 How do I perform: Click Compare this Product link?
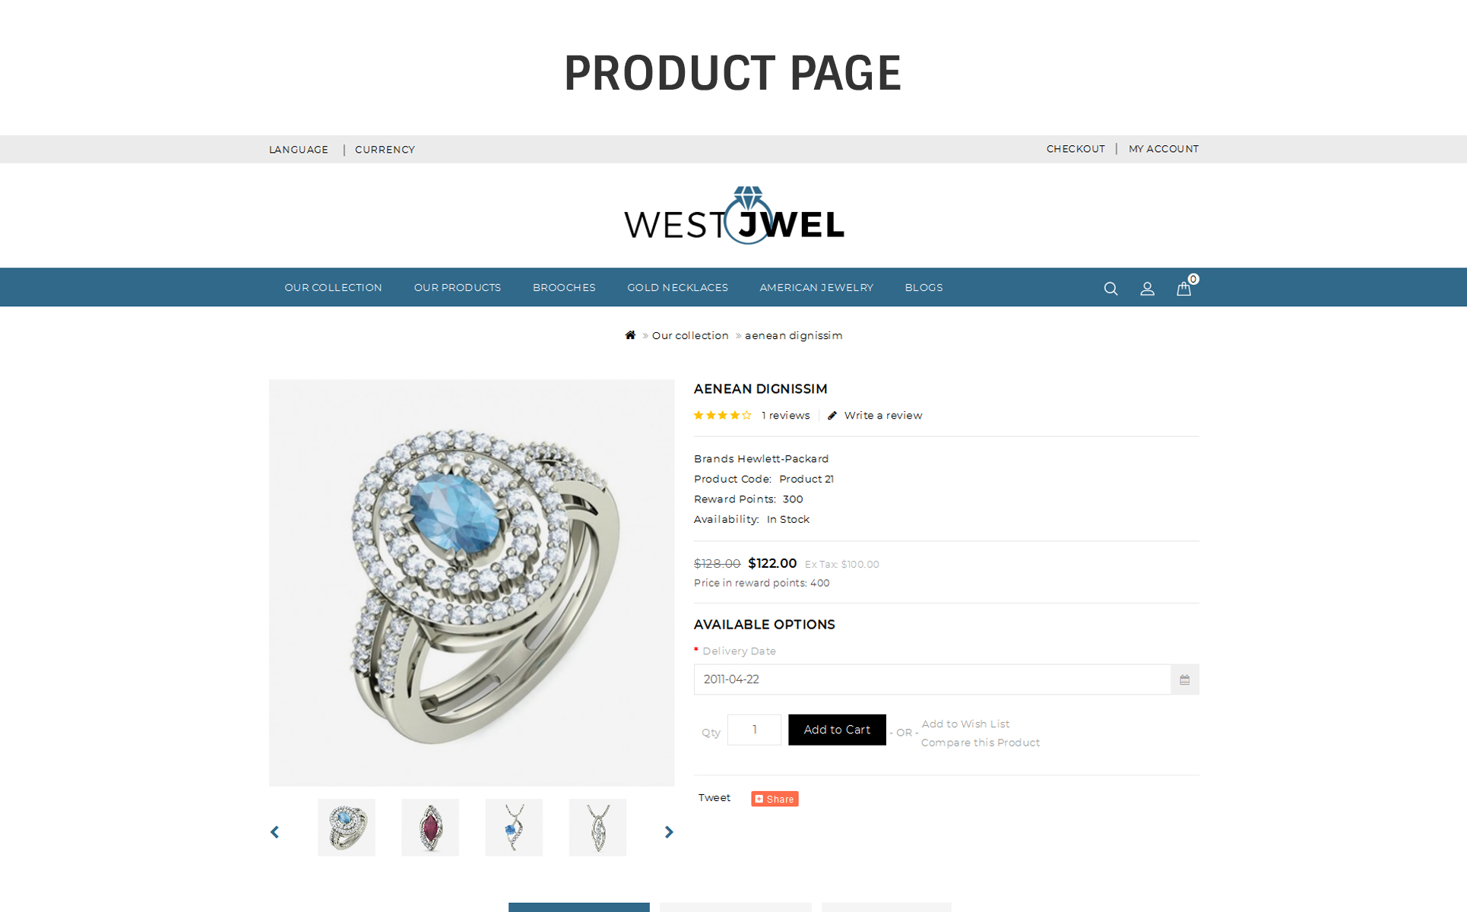981,743
